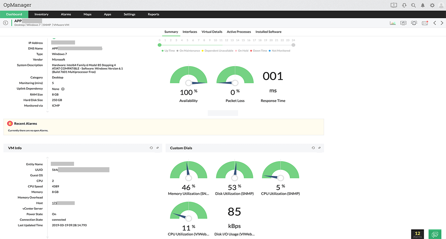Go to next device with right chevron
The height and width of the screenshot is (239, 446).
tap(442, 23)
